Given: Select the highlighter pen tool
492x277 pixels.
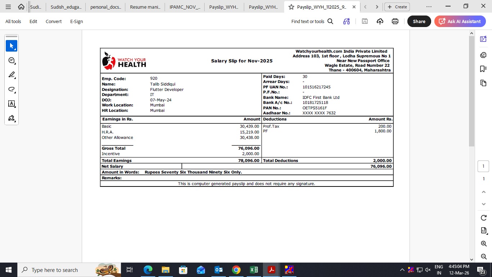Looking at the screenshot, I should pyautogui.click(x=12, y=75).
